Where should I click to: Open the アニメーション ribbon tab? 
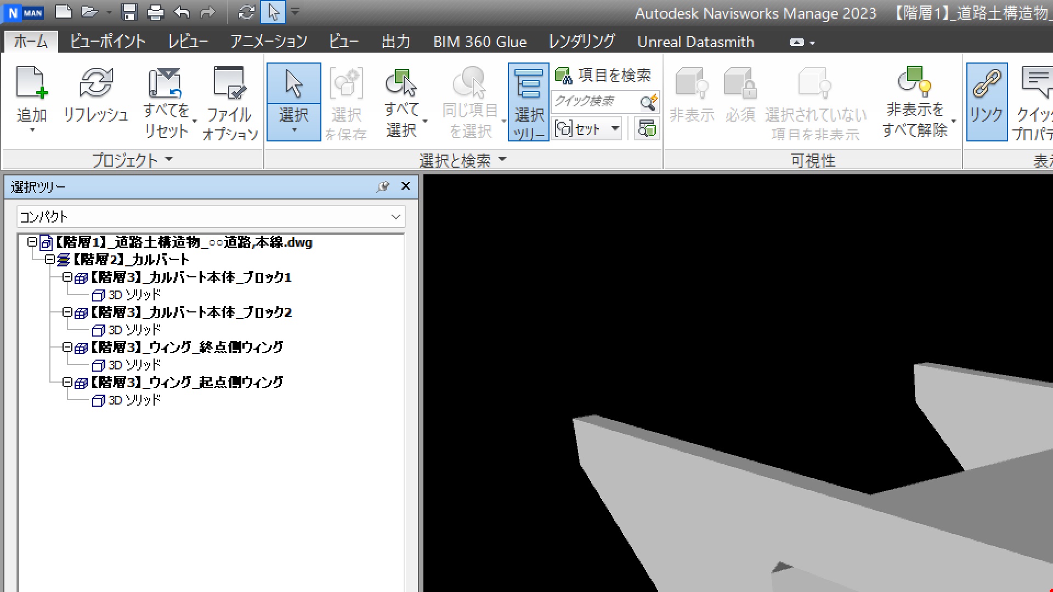[x=269, y=42]
